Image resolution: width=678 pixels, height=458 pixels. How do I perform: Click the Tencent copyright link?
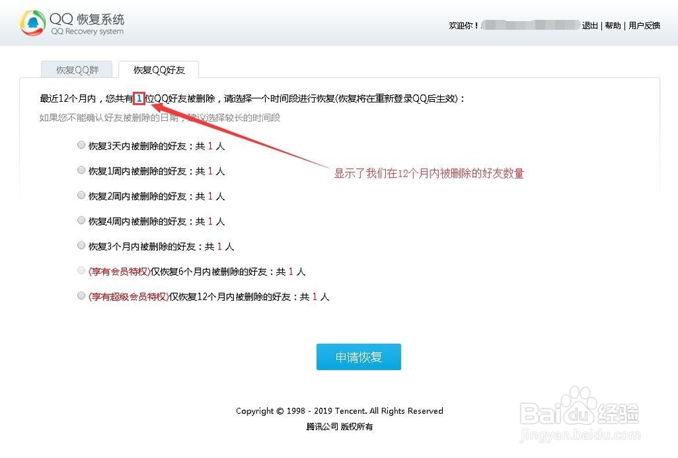[339, 411]
